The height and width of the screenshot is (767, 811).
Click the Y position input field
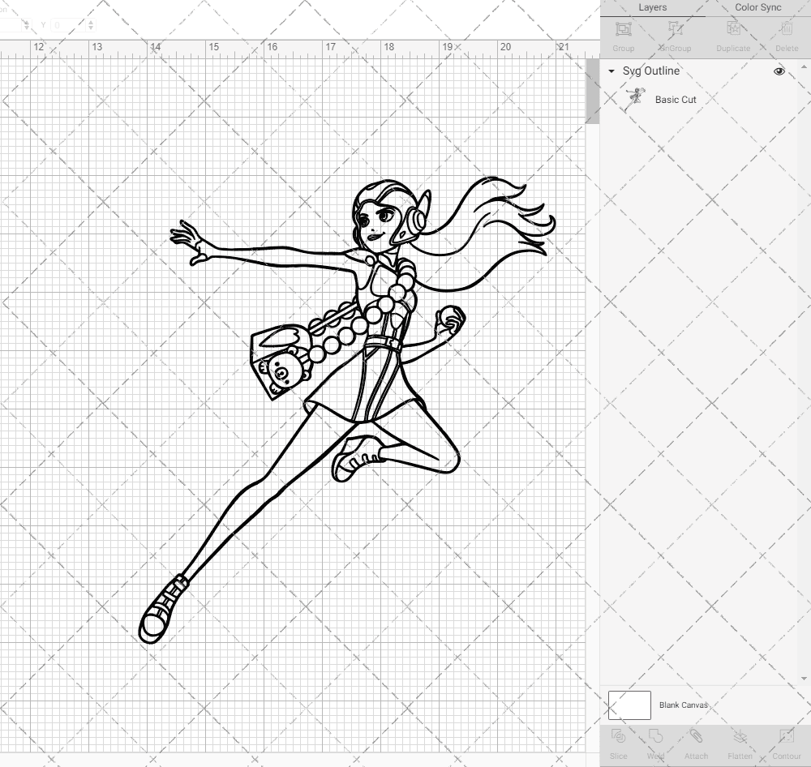pyautogui.click(x=68, y=25)
